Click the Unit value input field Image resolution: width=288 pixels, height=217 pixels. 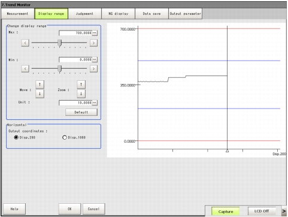[x=75, y=103]
